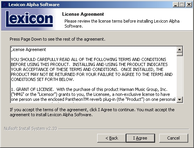
Task: Click the 'Lexicon Alpha Software' title bar text
Action: pos(34,5)
